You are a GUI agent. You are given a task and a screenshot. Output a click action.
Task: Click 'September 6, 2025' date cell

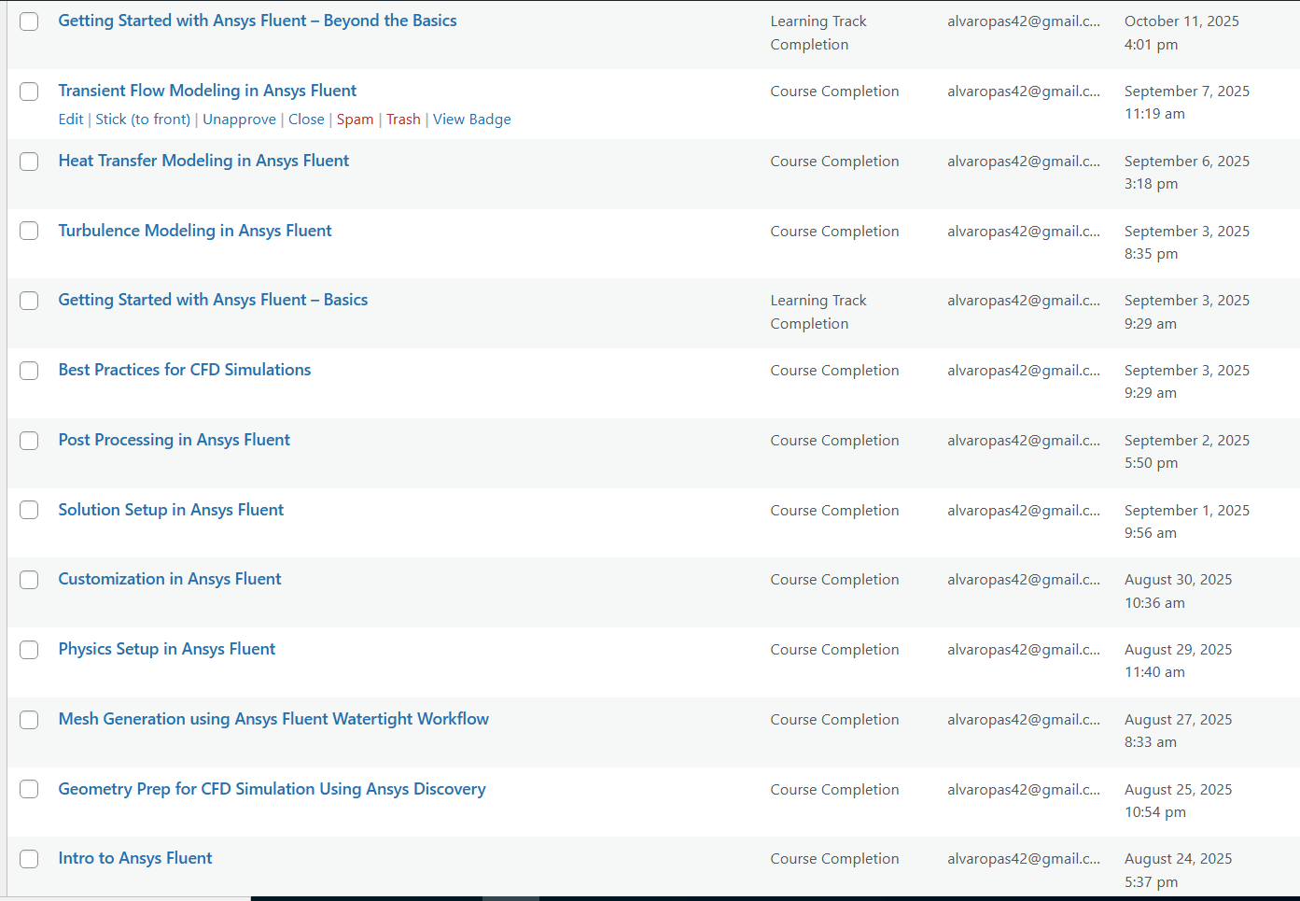point(1187,173)
